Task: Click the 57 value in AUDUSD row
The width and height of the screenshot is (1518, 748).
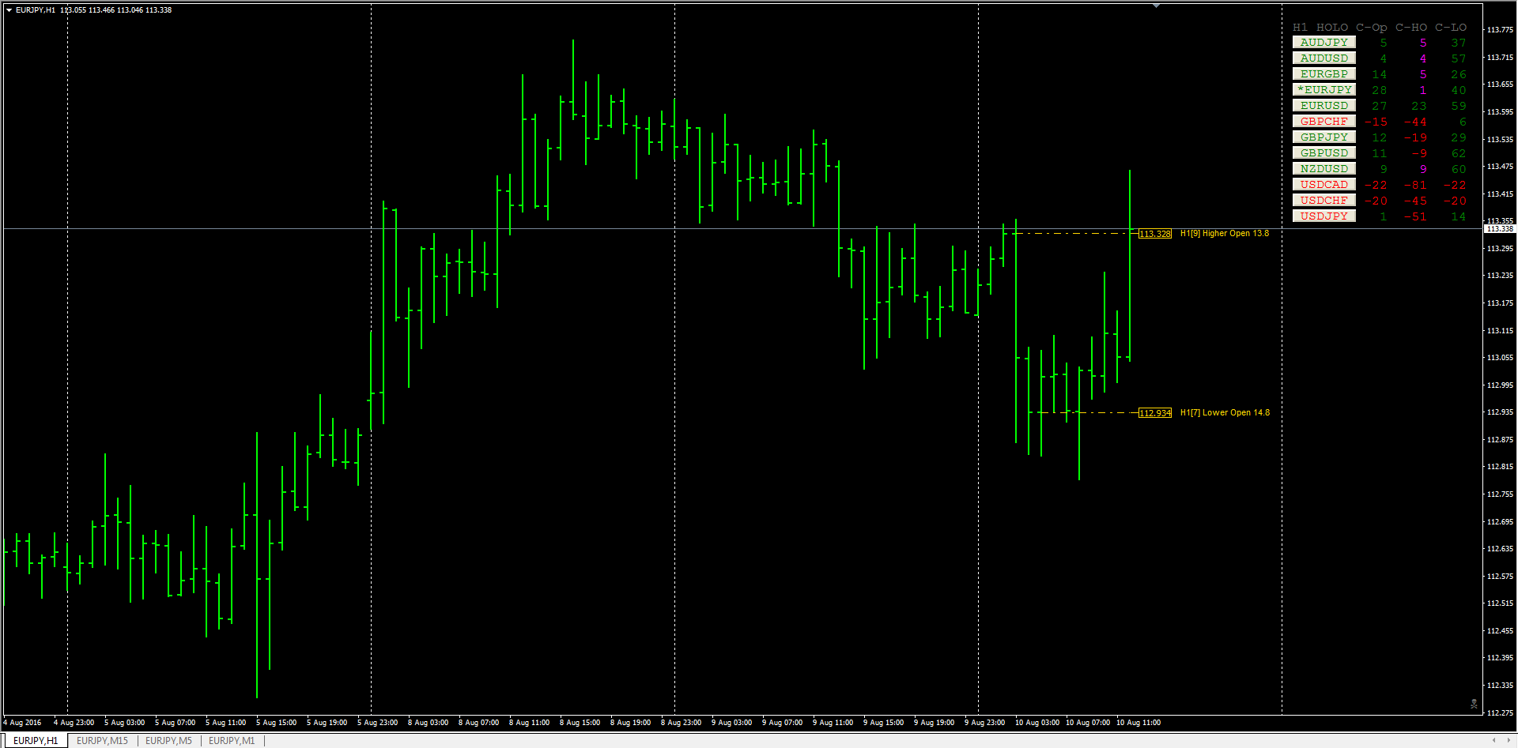Action: [1459, 59]
